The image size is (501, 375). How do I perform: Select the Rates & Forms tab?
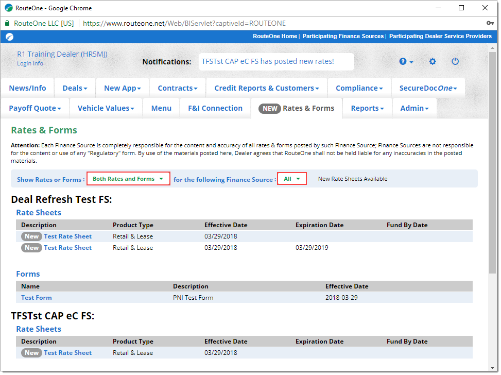(x=297, y=108)
